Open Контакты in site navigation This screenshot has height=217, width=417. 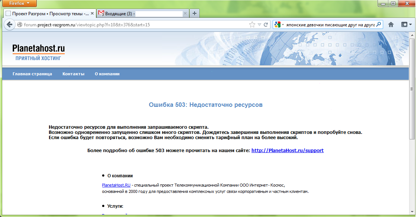tap(73, 74)
